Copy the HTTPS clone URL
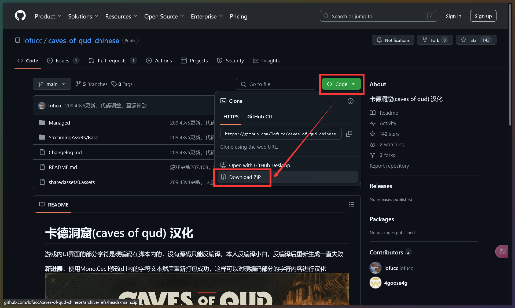515x308 pixels. coord(349,134)
